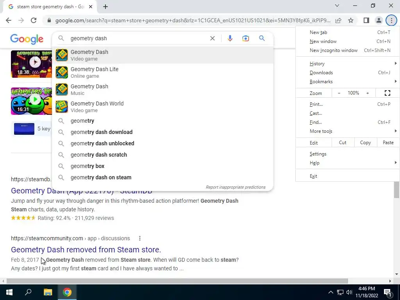Open search by image camera icon
Image resolution: width=400 pixels, height=300 pixels.
click(x=245, y=38)
